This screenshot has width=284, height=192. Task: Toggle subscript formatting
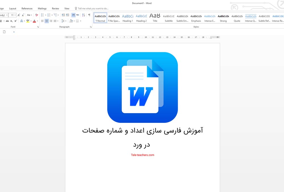[11, 21]
